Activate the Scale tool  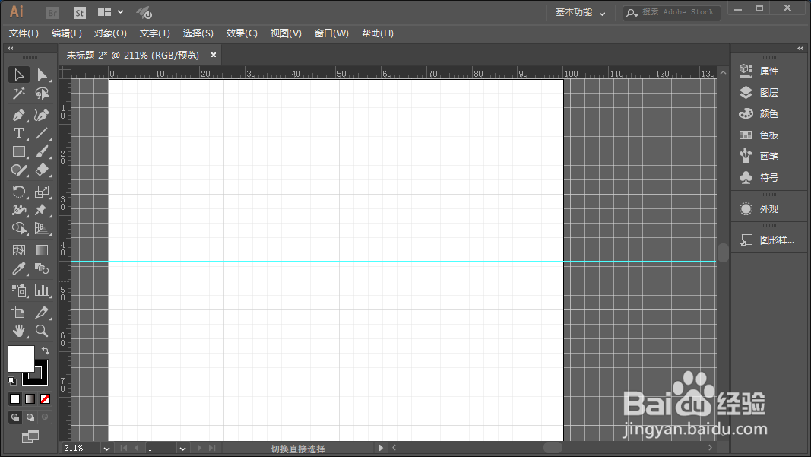click(x=42, y=192)
